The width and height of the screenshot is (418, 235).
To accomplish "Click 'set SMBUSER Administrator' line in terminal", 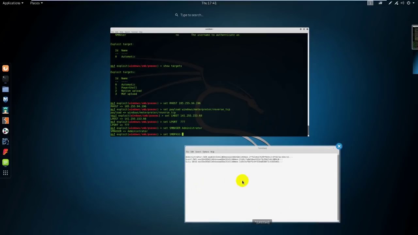I will click(x=156, y=128).
